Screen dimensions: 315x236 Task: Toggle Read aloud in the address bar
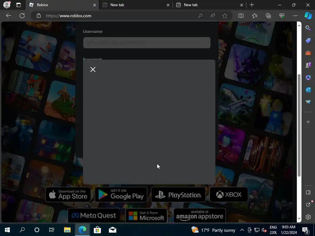click(x=213, y=16)
